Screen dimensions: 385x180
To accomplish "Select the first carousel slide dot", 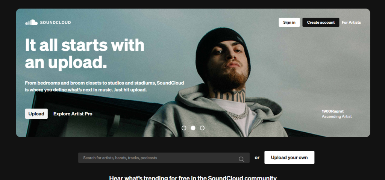I will point(183,128).
